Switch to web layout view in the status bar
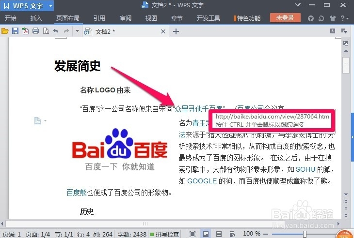The height and width of the screenshot is (238, 354). point(232,234)
